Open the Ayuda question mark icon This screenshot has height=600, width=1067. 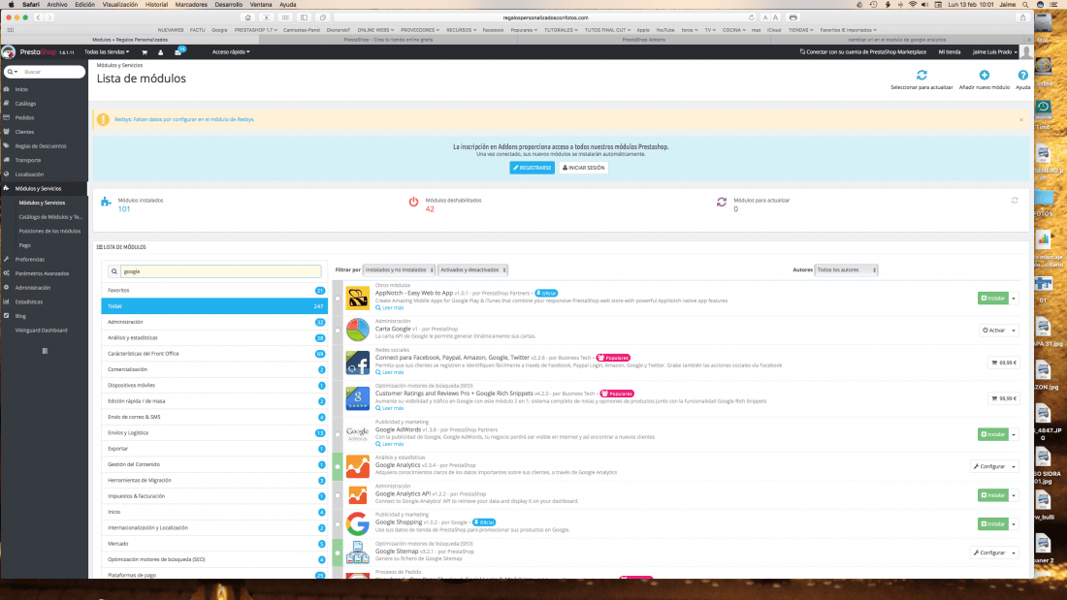click(x=1022, y=75)
